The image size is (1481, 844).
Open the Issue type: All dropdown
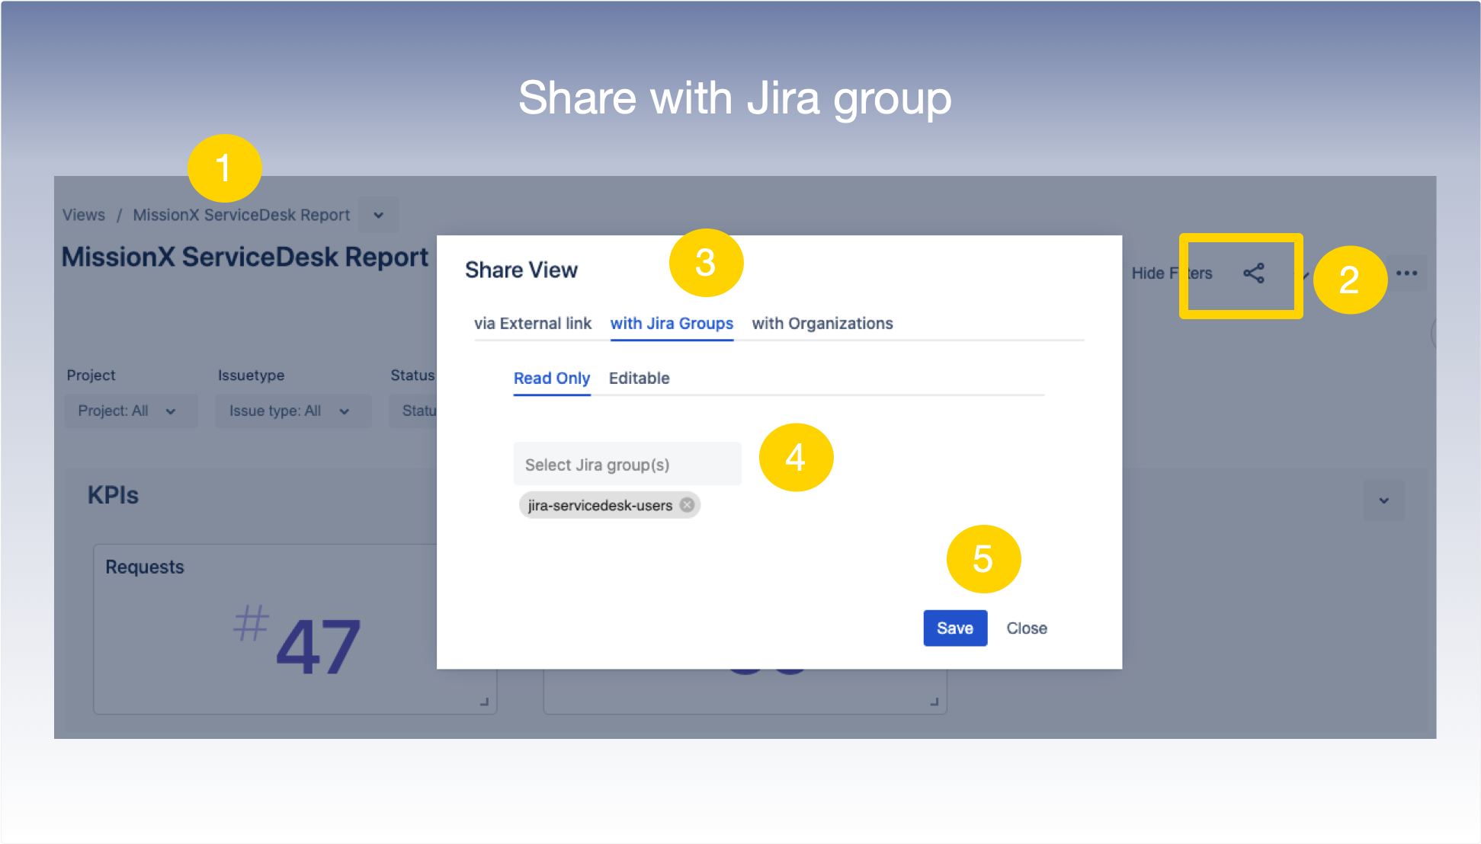tap(292, 411)
